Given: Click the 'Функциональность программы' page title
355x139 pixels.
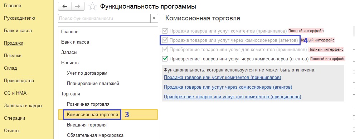Looking at the screenshot, I should 148,6.
